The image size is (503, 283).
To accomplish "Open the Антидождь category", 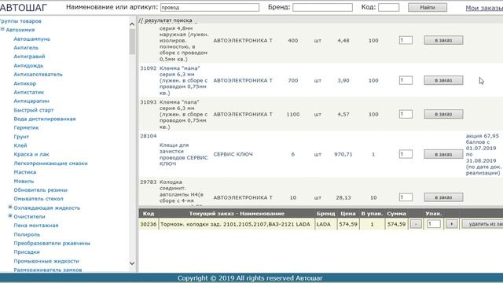I will tap(28, 65).
